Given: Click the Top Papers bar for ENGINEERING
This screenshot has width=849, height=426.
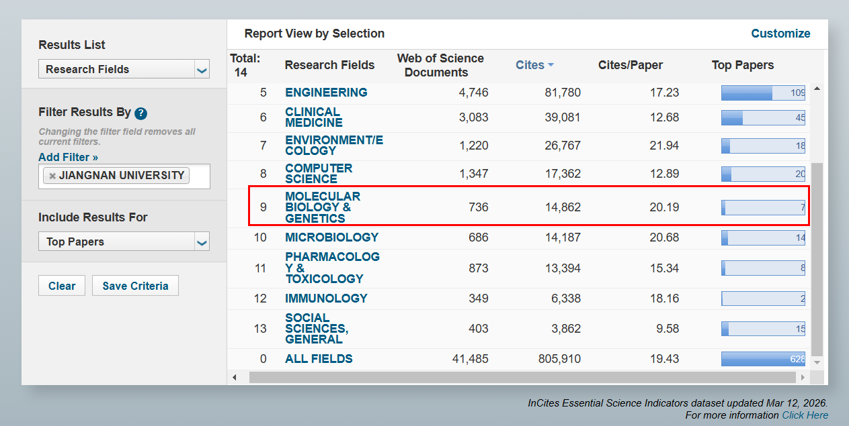Looking at the screenshot, I should 763,93.
